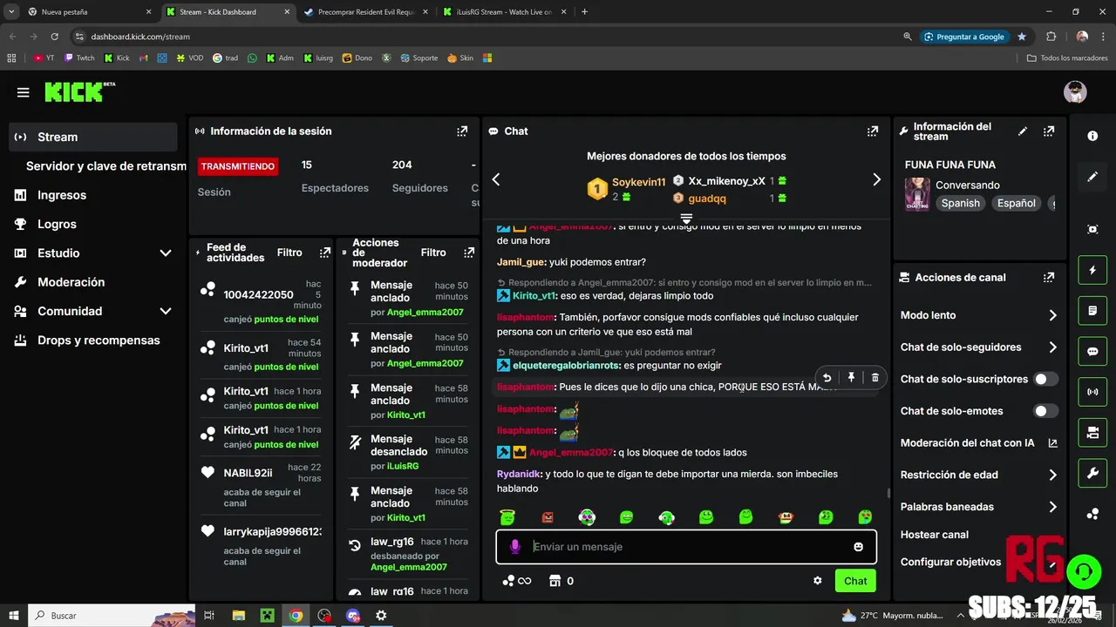Open the hamburger menu next to Kick logo
Viewport: 1116px width, 627px height.
[x=23, y=92]
